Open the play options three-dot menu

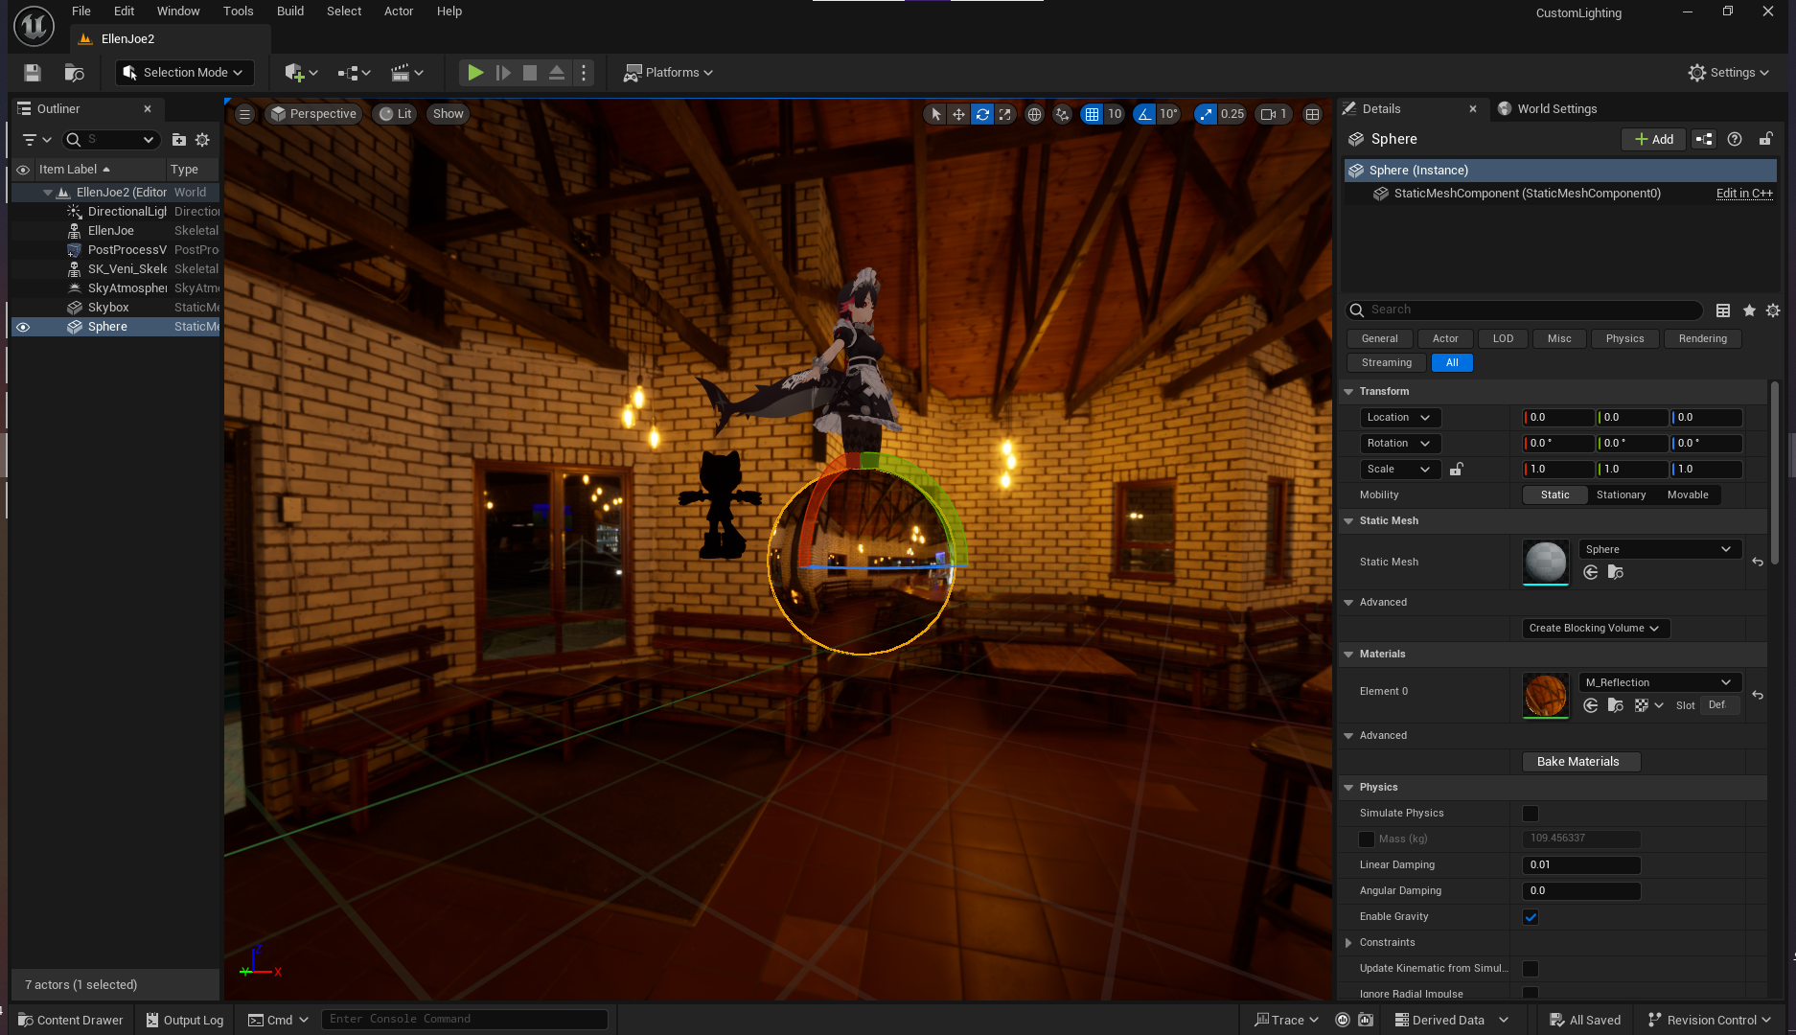tap(584, 73)
